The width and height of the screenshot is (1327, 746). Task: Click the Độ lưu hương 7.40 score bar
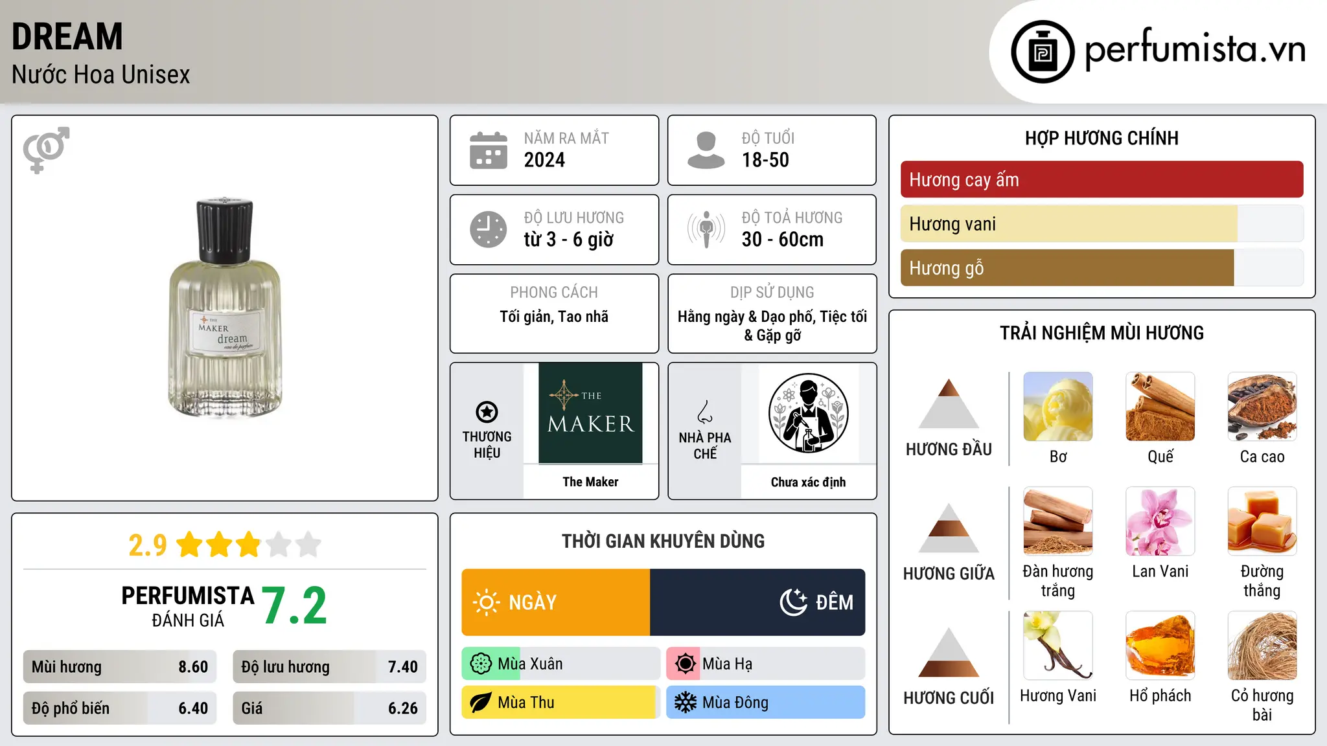(329, 667)
